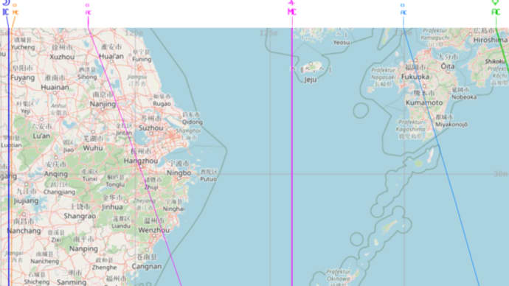Click the Tonglu label

[x=115, y=184]
